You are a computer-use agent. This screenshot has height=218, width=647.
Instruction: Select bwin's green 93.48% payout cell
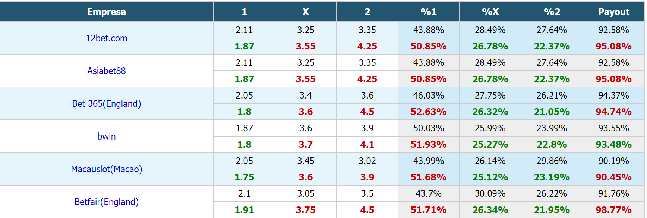[613, 144]
